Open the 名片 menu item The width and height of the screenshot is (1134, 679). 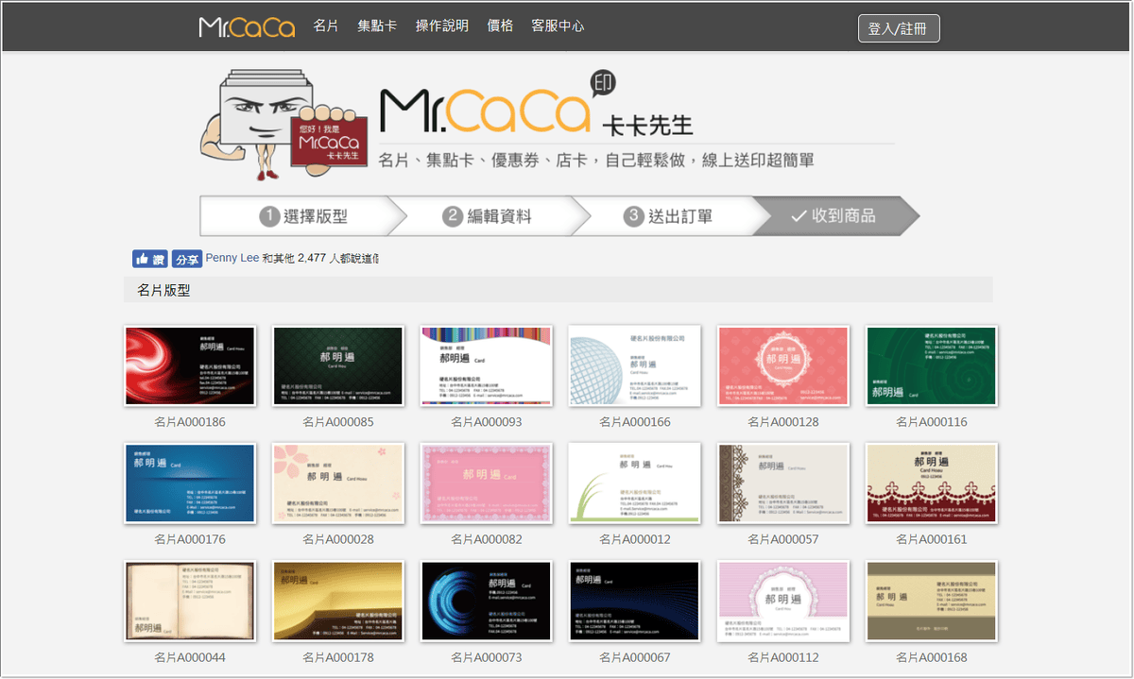pyautogui.click(x=326, y=25)
